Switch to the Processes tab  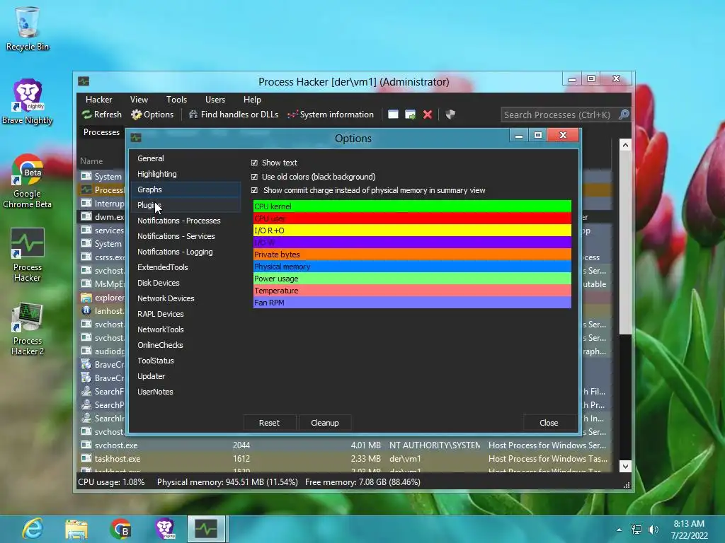coord(101,132)
